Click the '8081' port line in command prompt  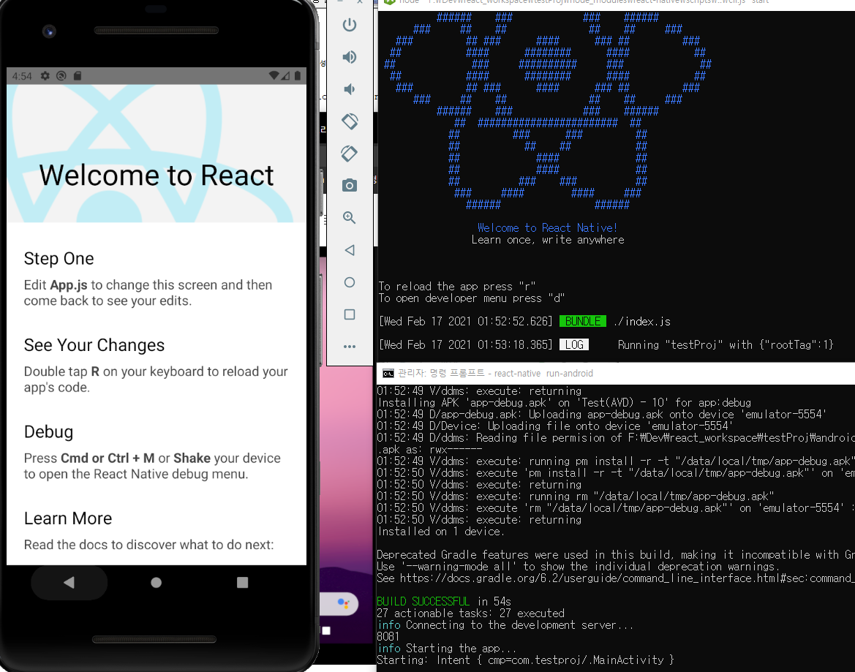388,637
